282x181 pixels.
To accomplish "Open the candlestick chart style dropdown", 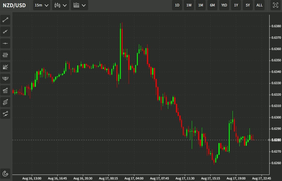I will pos(61,5).
